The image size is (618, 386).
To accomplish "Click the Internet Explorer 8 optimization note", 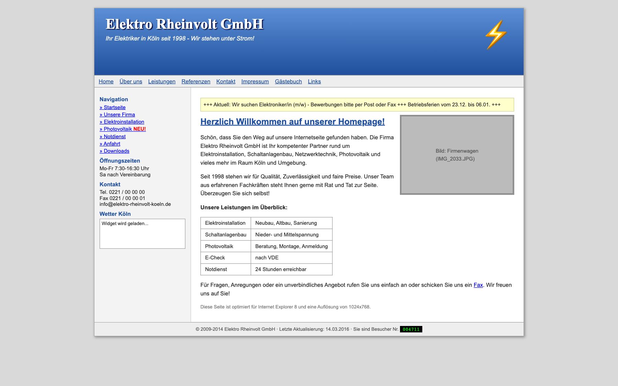I will [286, 307].
